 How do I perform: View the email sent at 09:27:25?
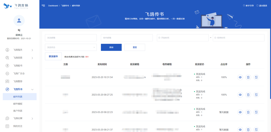(x=240, y=95)
